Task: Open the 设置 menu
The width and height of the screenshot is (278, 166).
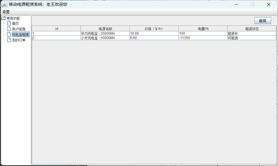Action: pyautogui.click(x=6, y=12)
